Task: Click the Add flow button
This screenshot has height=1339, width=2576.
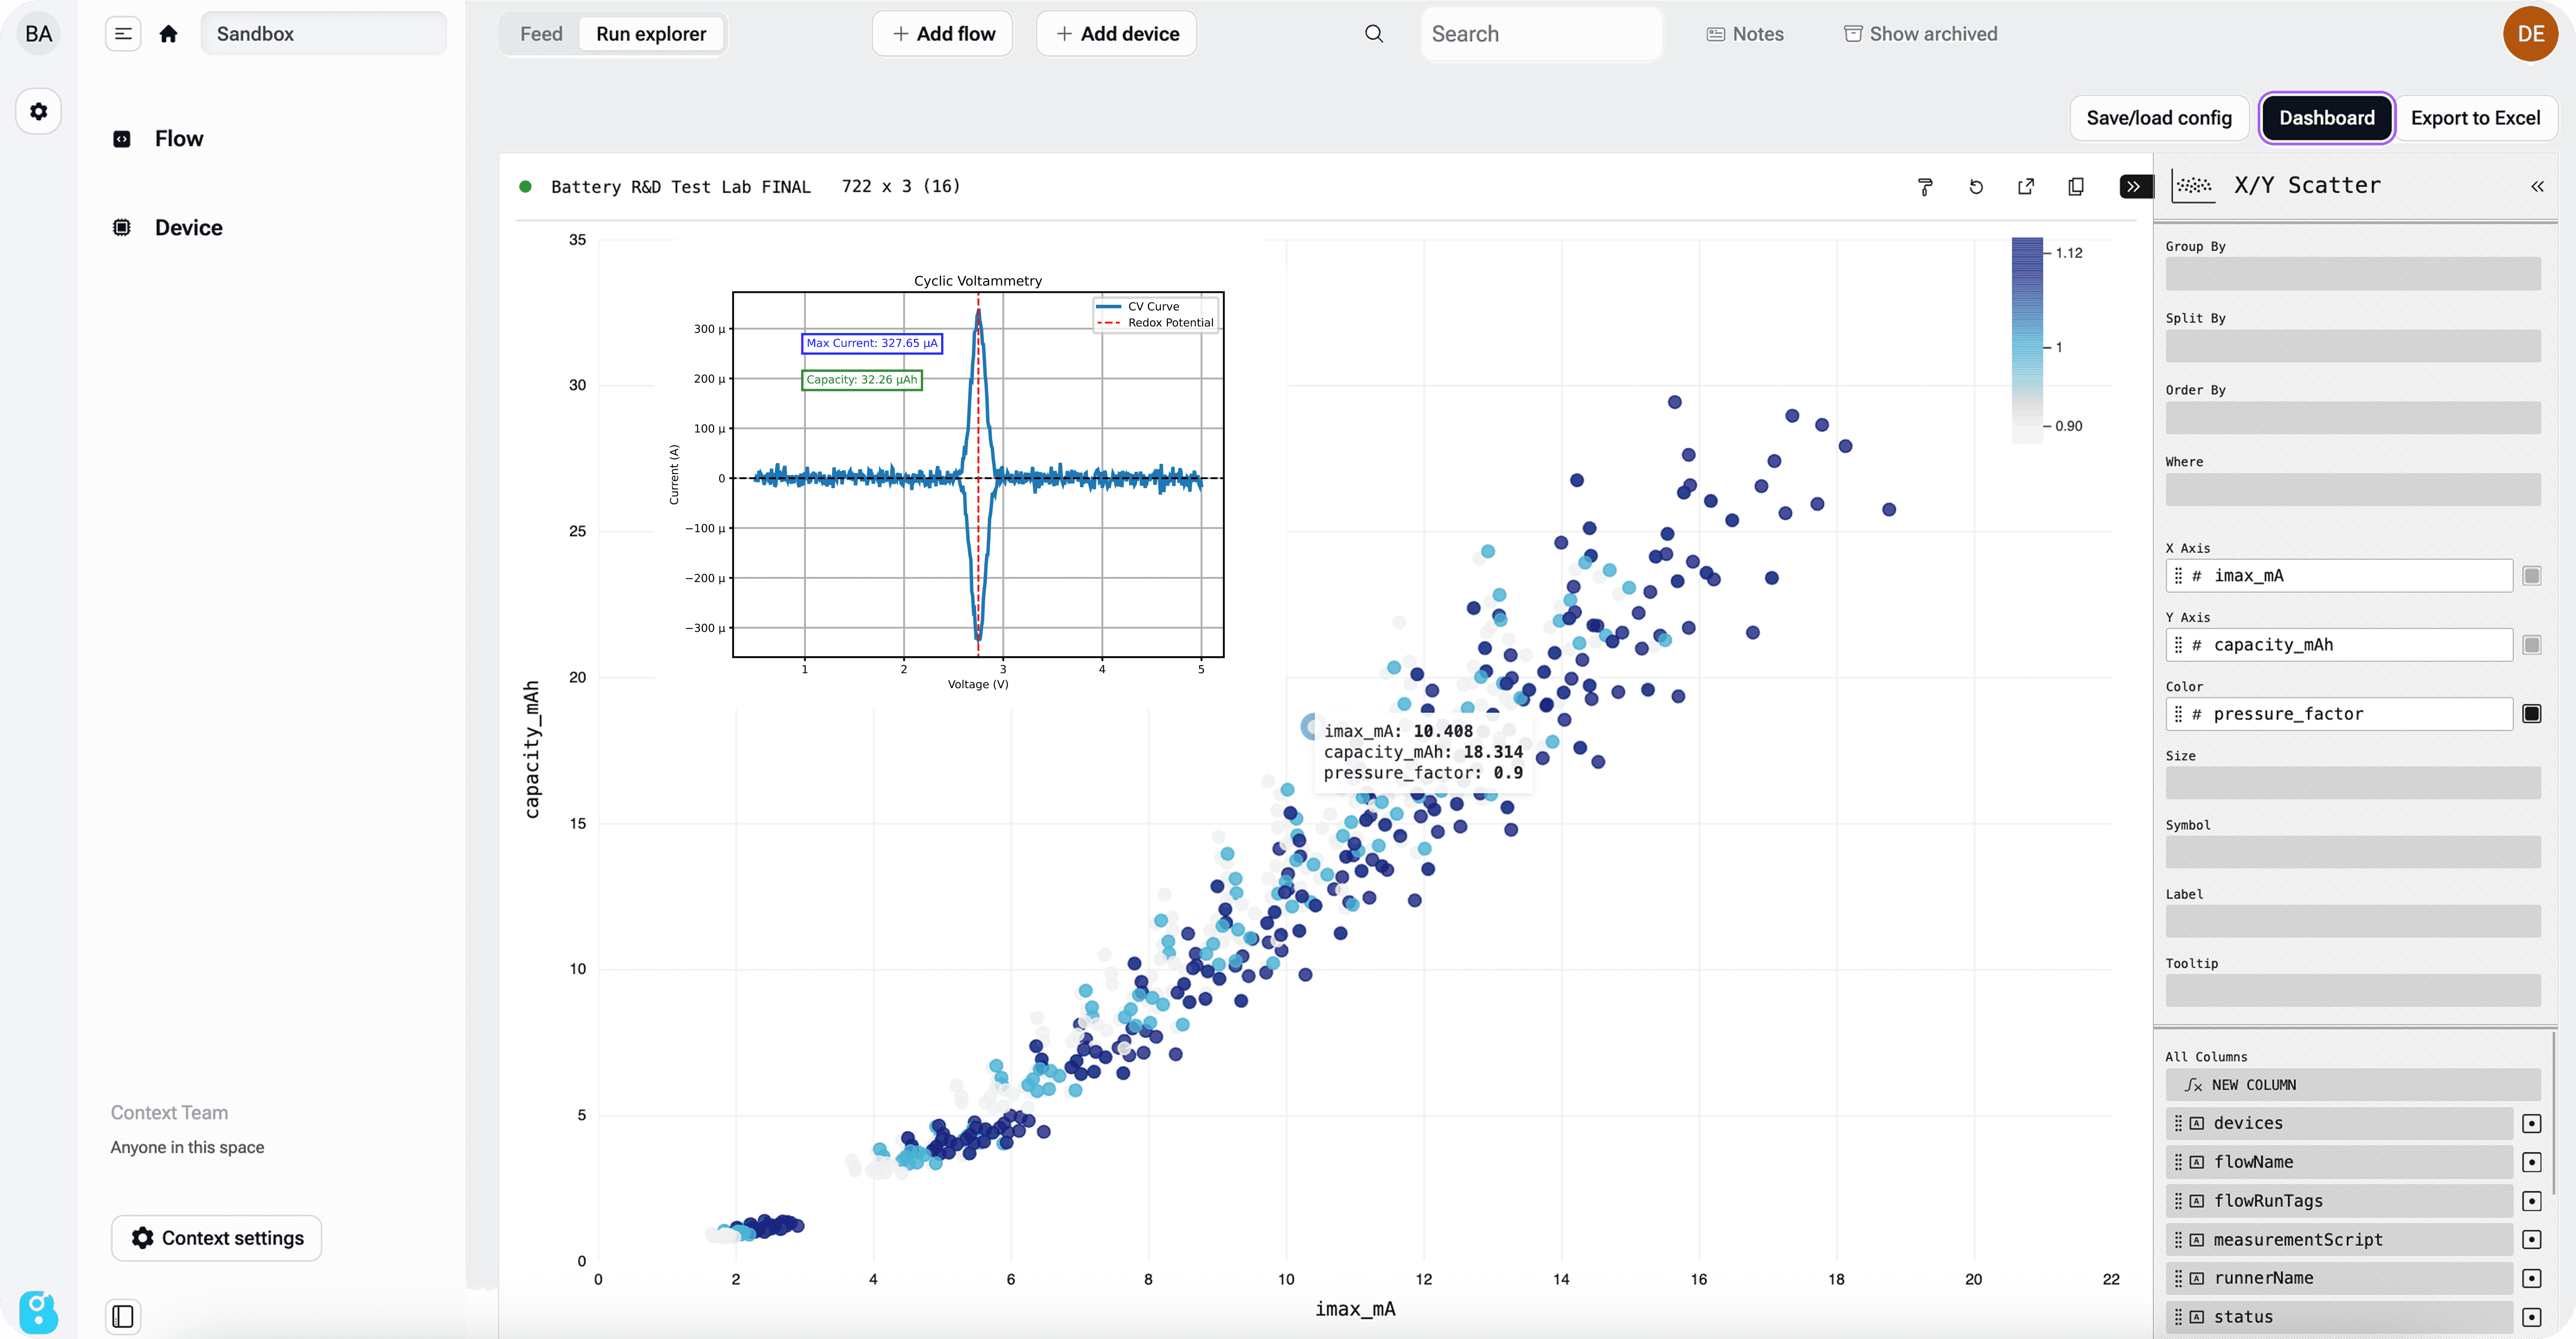Action: pos(942,34)
